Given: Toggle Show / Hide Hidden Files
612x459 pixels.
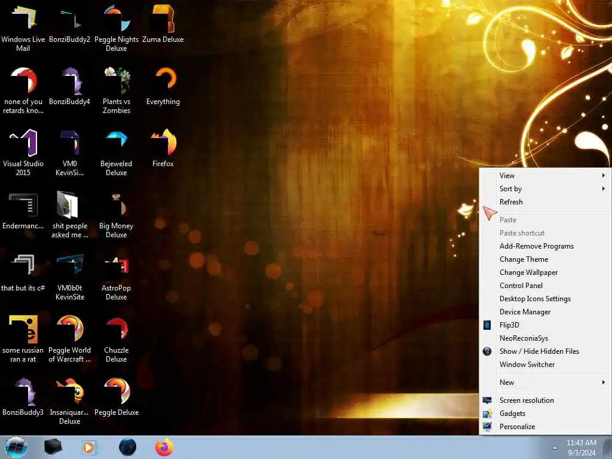Looking at the screenshot, I should click(545, 351).
